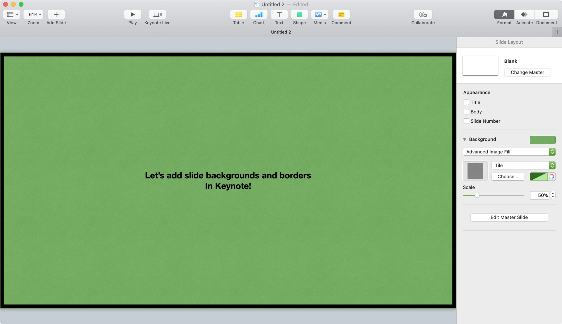The height and width of the screenshot is (324, 562).
Task: Click the slide's centered text
Action: (x=228, y=181)
